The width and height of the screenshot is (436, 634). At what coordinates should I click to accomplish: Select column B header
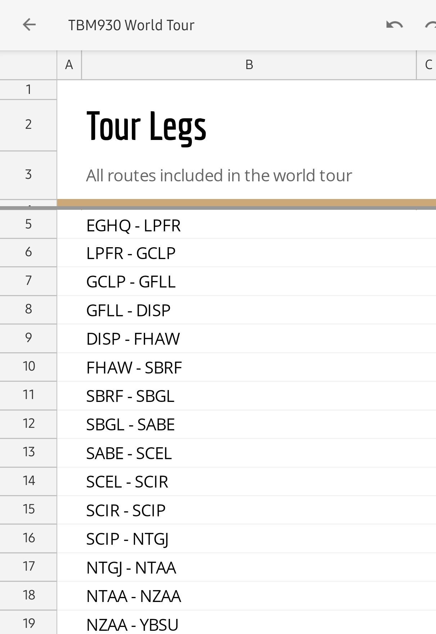coord(249,65)
